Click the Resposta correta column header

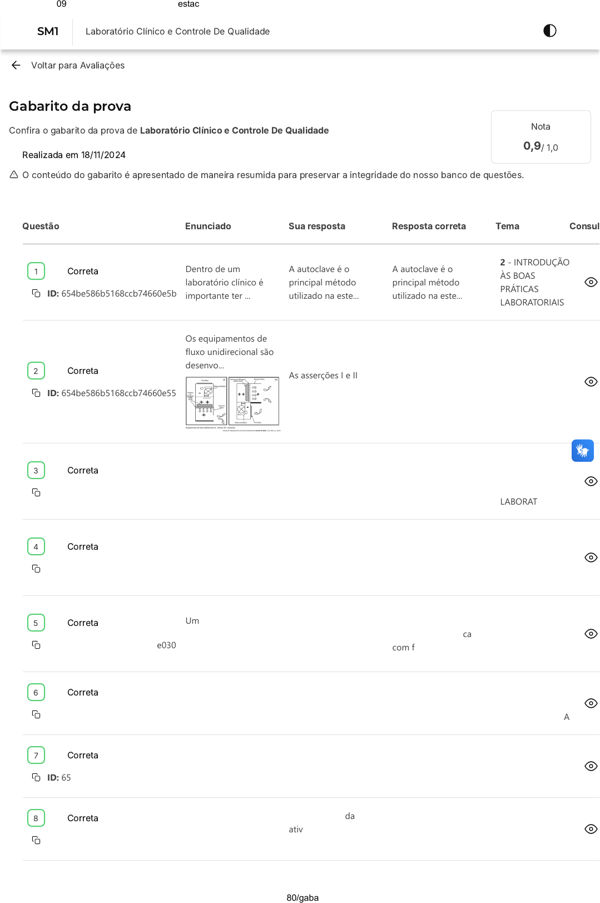(x=429, y=226)
